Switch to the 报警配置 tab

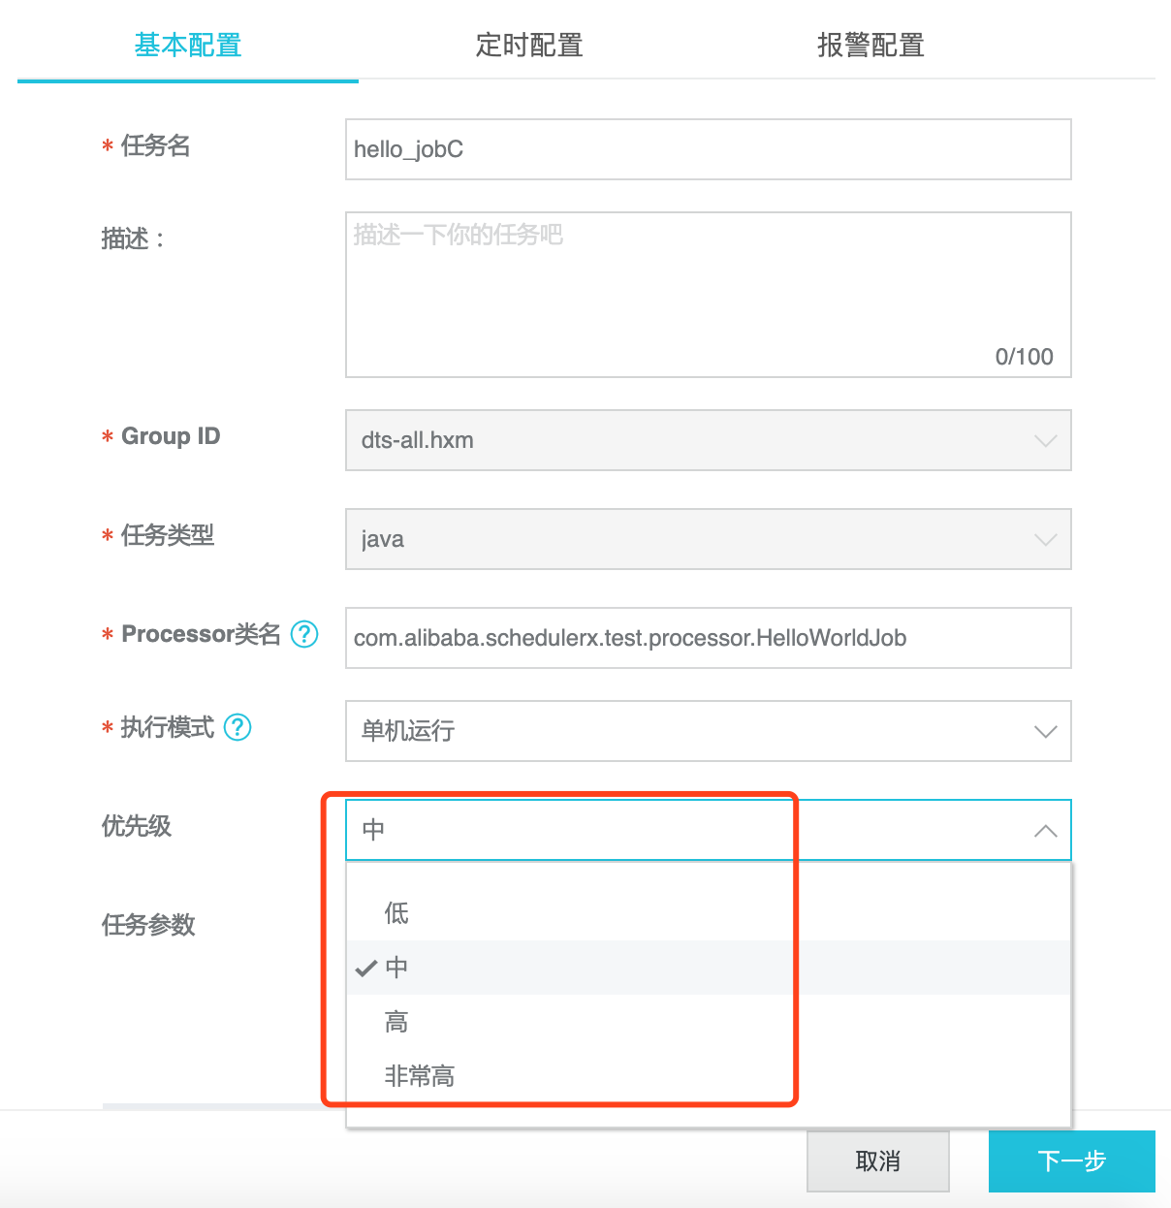(x=870, y=45)
